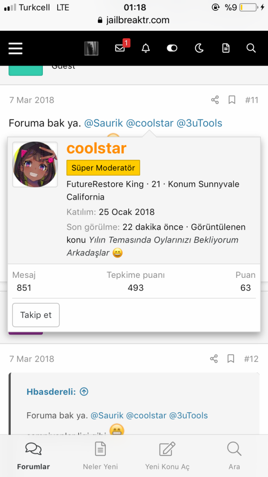Tap the search icon in the top bar
The width and height of the screenshot is (268, 477).
tap(251, 48)
